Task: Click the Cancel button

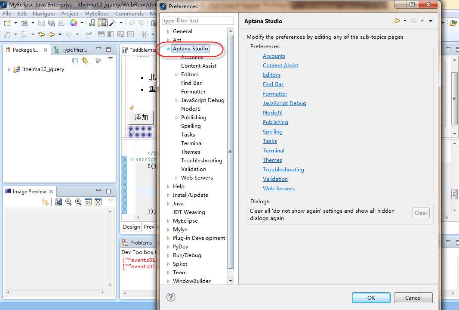Action: pyautogui.click(x=413, y=298)
